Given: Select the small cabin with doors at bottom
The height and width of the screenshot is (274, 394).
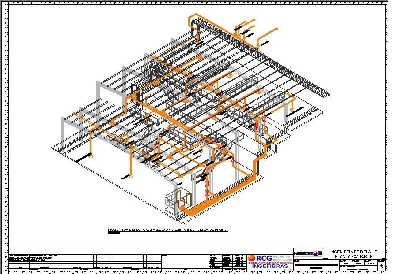Looking at the screenshot, I should [x=177, y=201].
